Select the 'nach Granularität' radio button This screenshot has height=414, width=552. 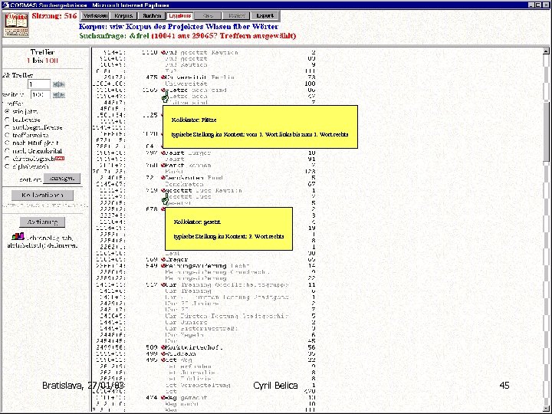tap(8, 151)
